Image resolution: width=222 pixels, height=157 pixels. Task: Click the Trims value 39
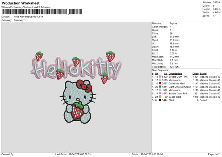click(171, 33)
